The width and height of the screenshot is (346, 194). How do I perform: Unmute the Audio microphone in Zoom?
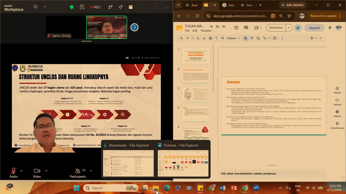tap(13, 173)
